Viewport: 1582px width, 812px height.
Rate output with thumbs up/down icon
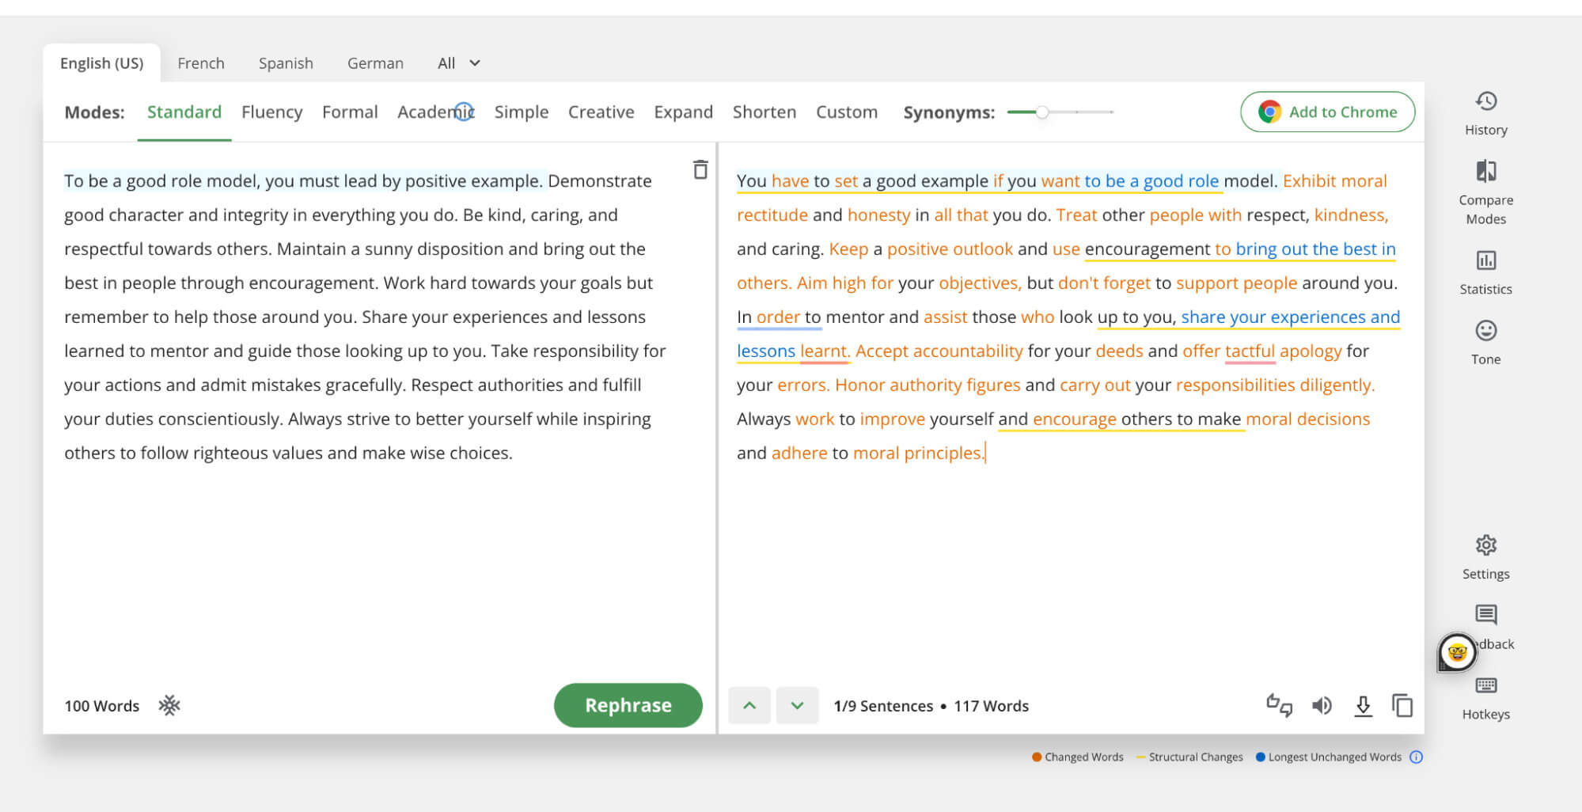(1279, 705)
